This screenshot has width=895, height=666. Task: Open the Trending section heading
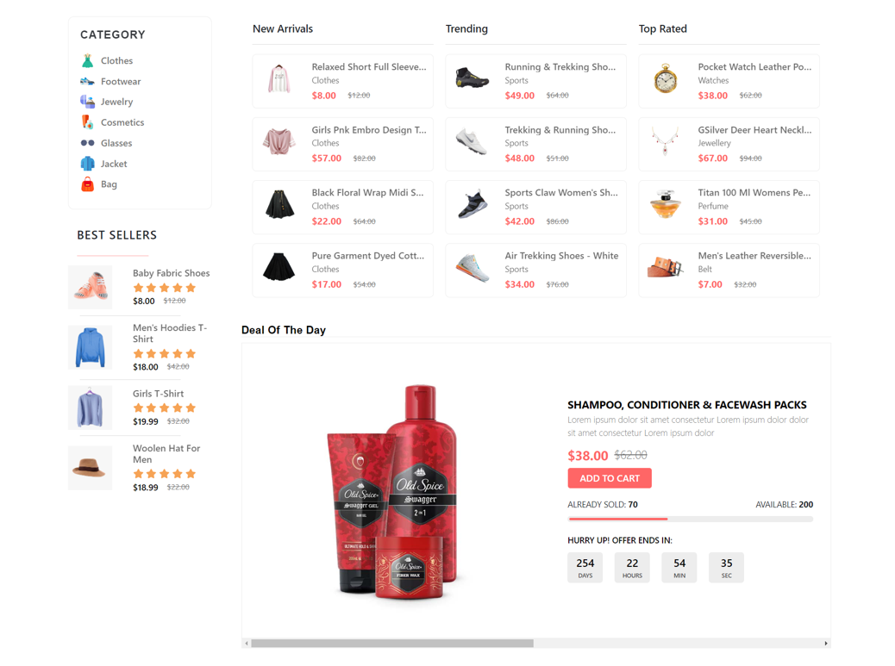pyautogui.click(x=466, y=28)
